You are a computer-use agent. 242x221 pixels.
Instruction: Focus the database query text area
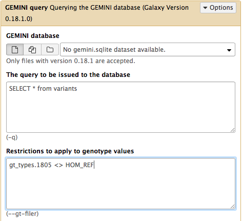point(120,107)
